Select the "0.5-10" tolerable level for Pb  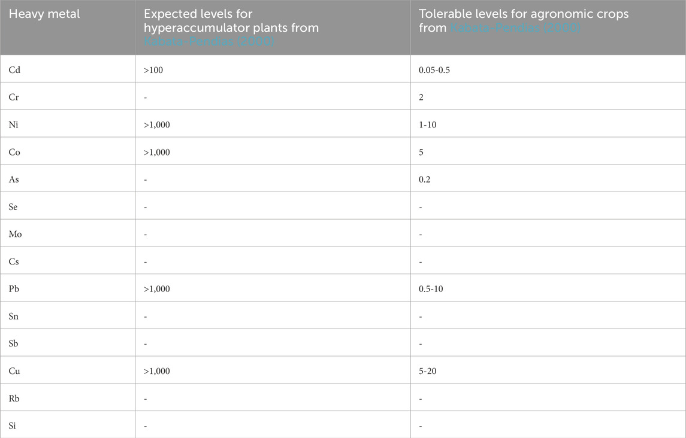[x=431, y=289]
